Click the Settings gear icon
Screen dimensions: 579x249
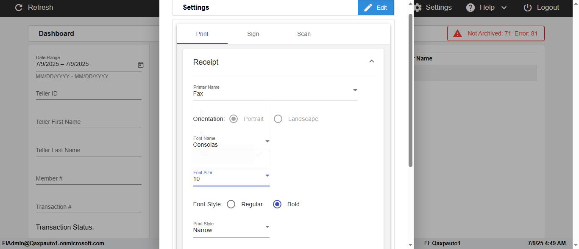pos(418,8)
